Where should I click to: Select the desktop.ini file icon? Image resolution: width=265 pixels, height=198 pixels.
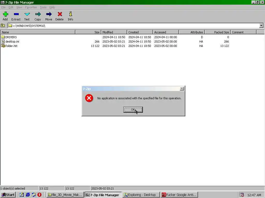(3, 41)
